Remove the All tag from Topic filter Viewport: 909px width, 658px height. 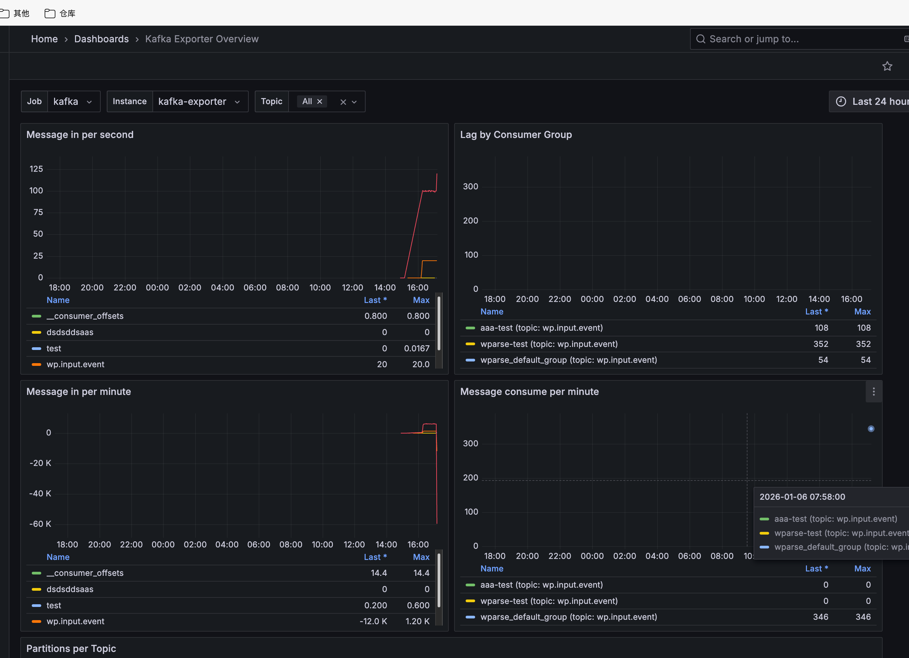click(320, 101)
